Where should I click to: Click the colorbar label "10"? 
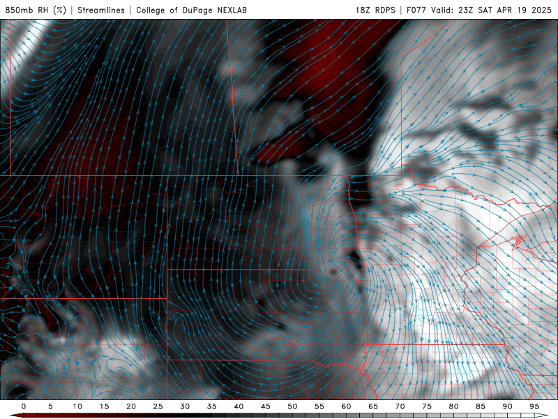coord(77,406)
